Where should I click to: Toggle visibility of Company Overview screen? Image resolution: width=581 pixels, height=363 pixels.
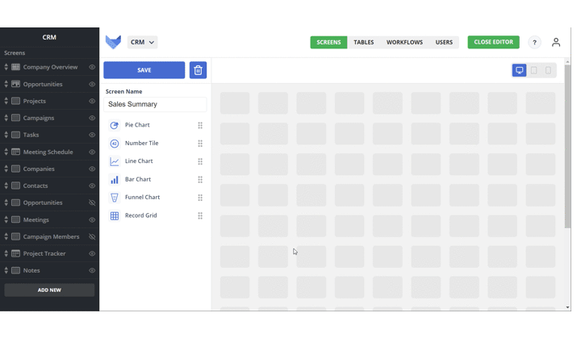pyautogui.click(x=92, y=68)
